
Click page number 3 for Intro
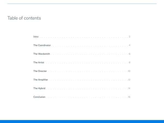point(129,37)
